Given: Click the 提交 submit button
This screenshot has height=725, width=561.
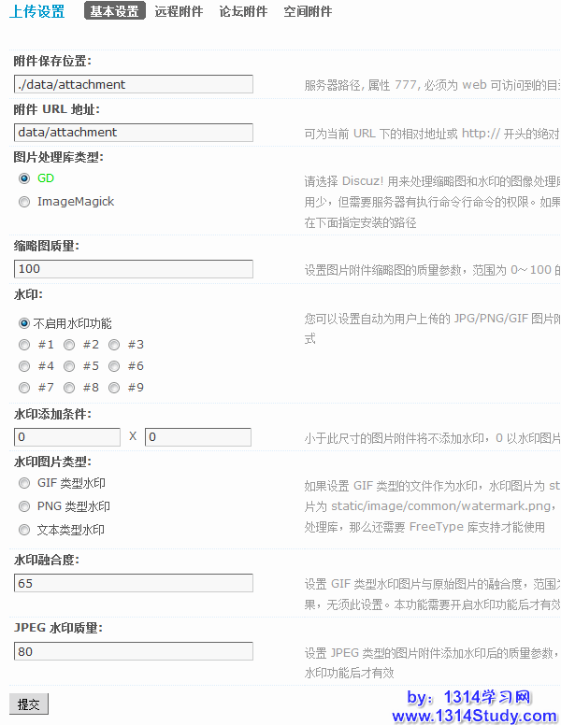Looking at the screenshot, I should click(28, 704).
